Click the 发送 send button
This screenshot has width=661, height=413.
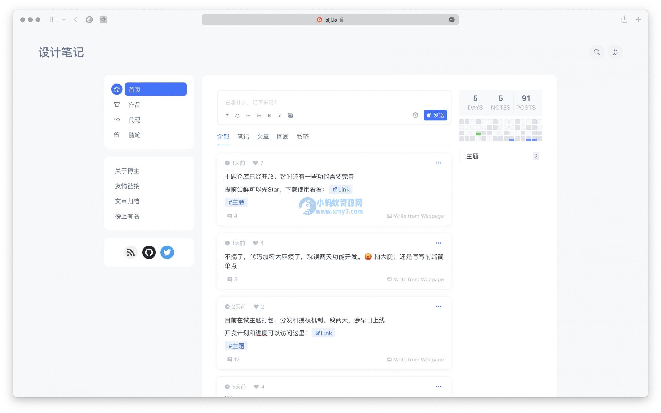tap(436, 115)
